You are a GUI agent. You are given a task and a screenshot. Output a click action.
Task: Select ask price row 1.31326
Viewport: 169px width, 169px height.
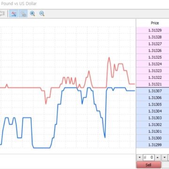153,51
